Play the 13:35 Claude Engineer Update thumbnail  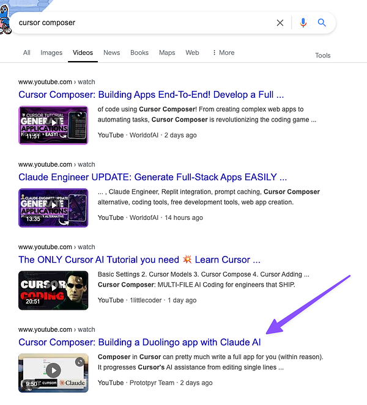click(x=53, y=208)
